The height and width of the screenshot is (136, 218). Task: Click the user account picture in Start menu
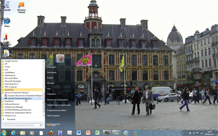coord(60,58)
